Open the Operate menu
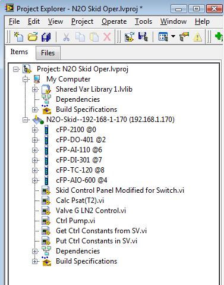Viewport: 224px width, 285px height. (114, 21)
